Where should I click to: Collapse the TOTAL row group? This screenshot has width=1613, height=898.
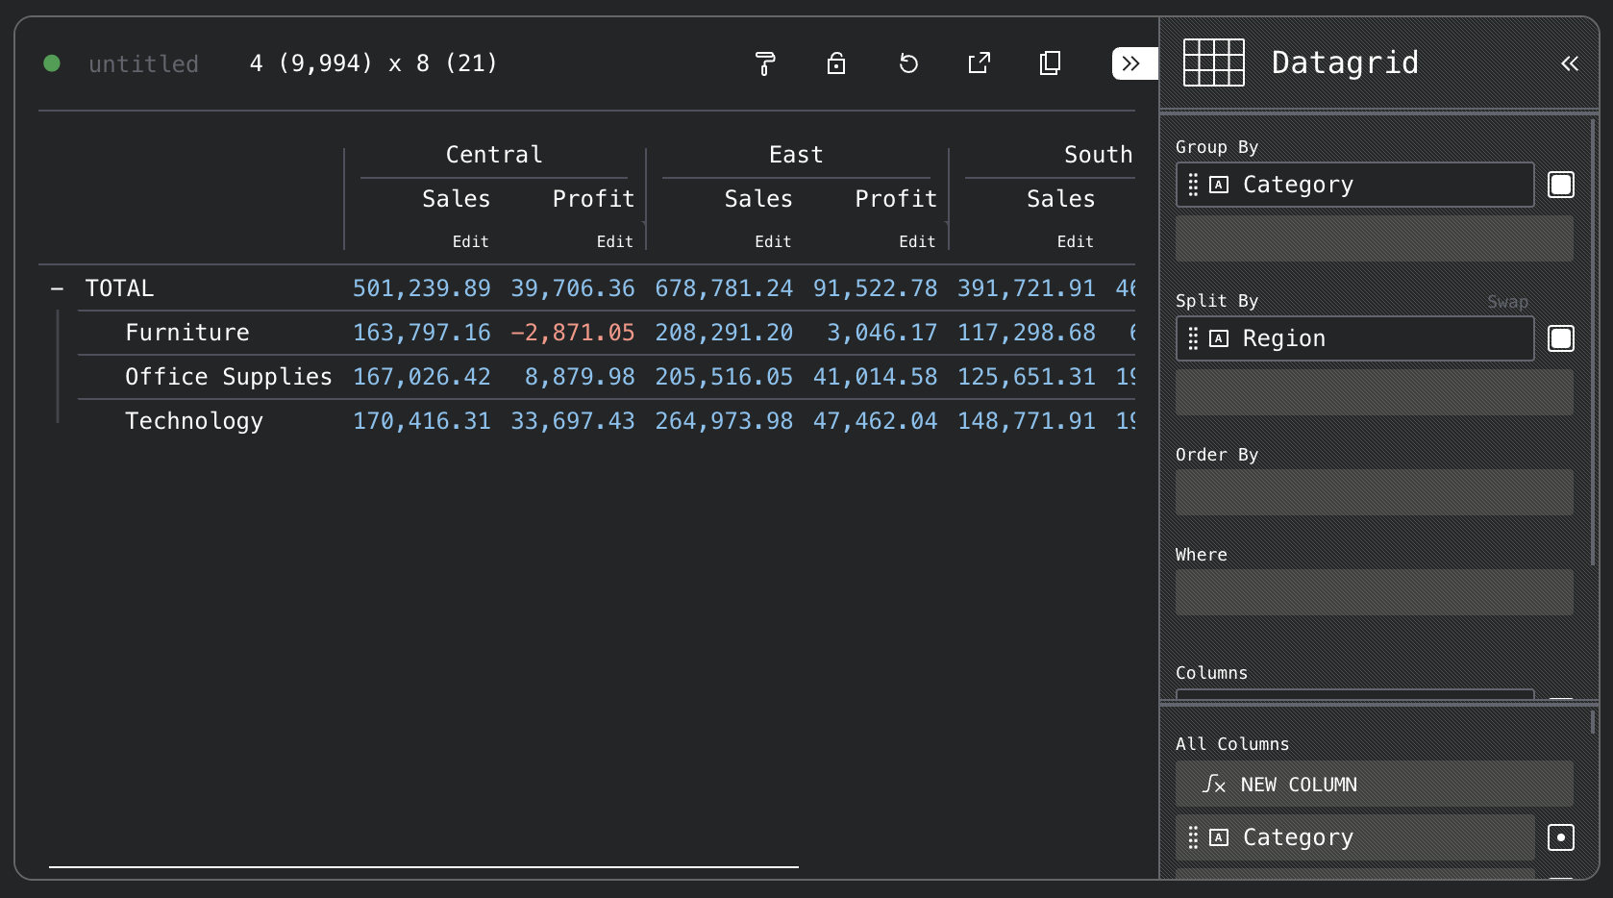click(x=58, y=288)
